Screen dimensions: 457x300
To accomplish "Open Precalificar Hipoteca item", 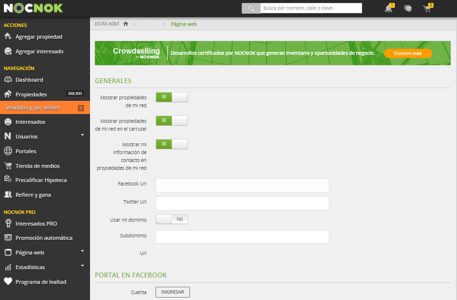I will [41, 180].
